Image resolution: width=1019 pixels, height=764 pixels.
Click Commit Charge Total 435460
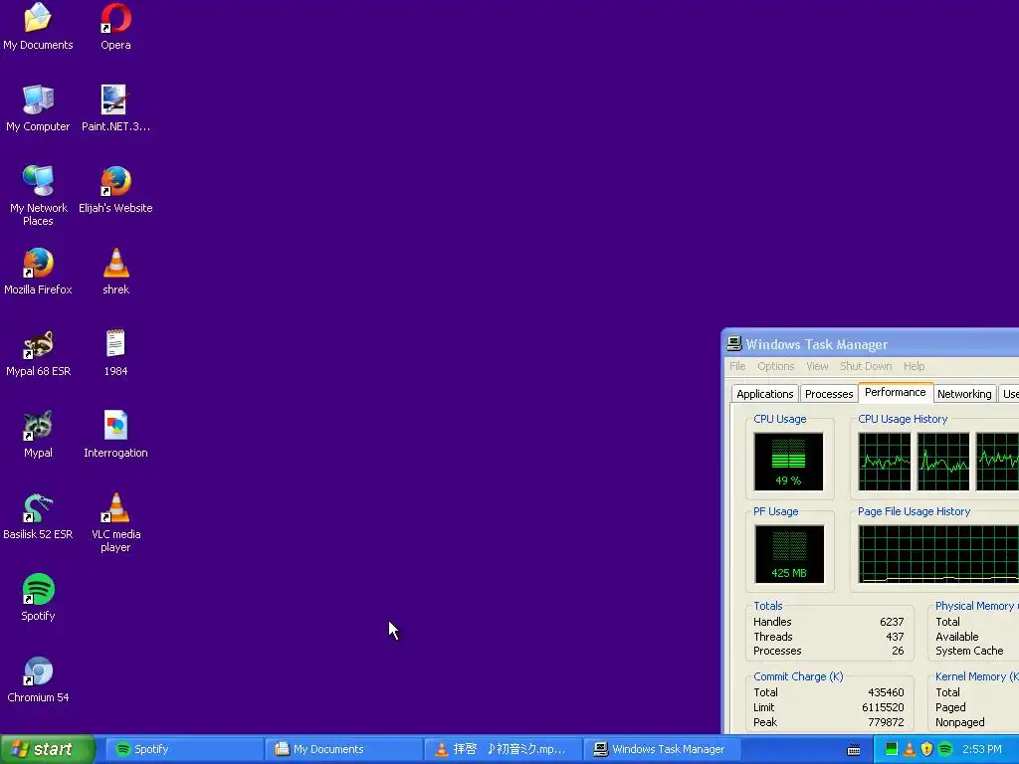coord(886,692)
